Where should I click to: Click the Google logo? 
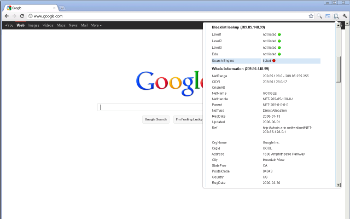170,83
